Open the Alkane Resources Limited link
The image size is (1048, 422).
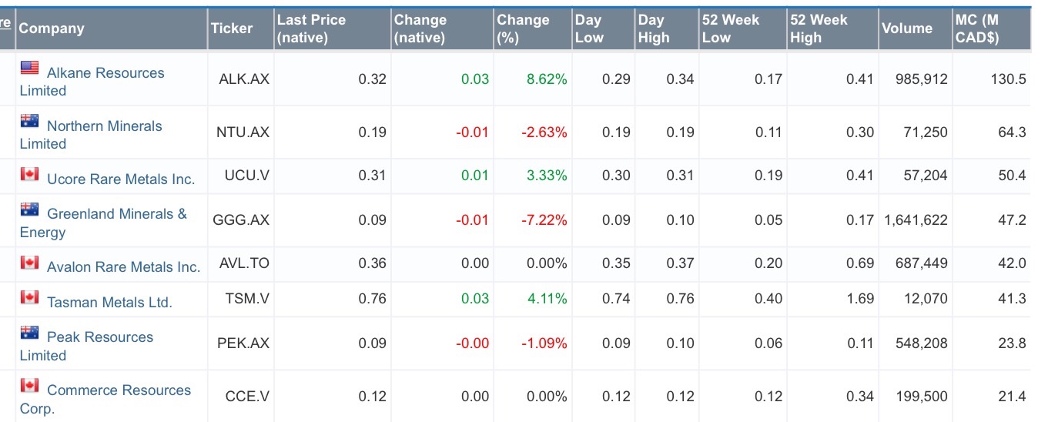[105, 73]
